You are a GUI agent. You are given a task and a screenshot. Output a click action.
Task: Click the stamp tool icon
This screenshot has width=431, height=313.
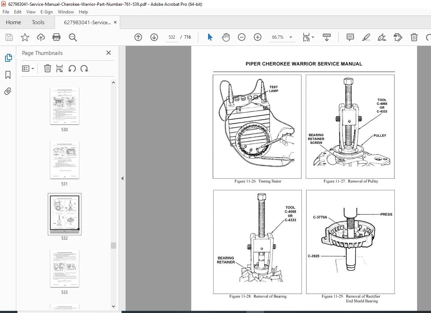(398, 37)
